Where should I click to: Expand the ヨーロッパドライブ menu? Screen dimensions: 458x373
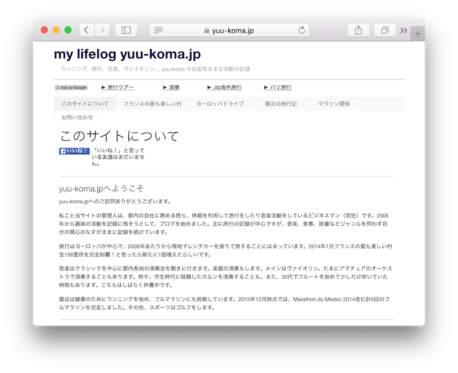coord(220,104)
